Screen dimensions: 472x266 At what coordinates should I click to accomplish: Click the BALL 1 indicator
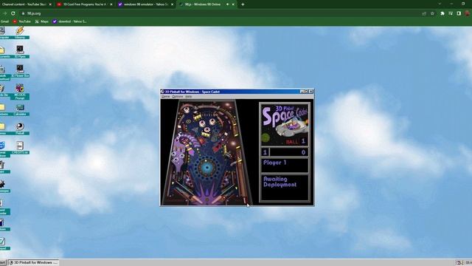tap(295, 141)
